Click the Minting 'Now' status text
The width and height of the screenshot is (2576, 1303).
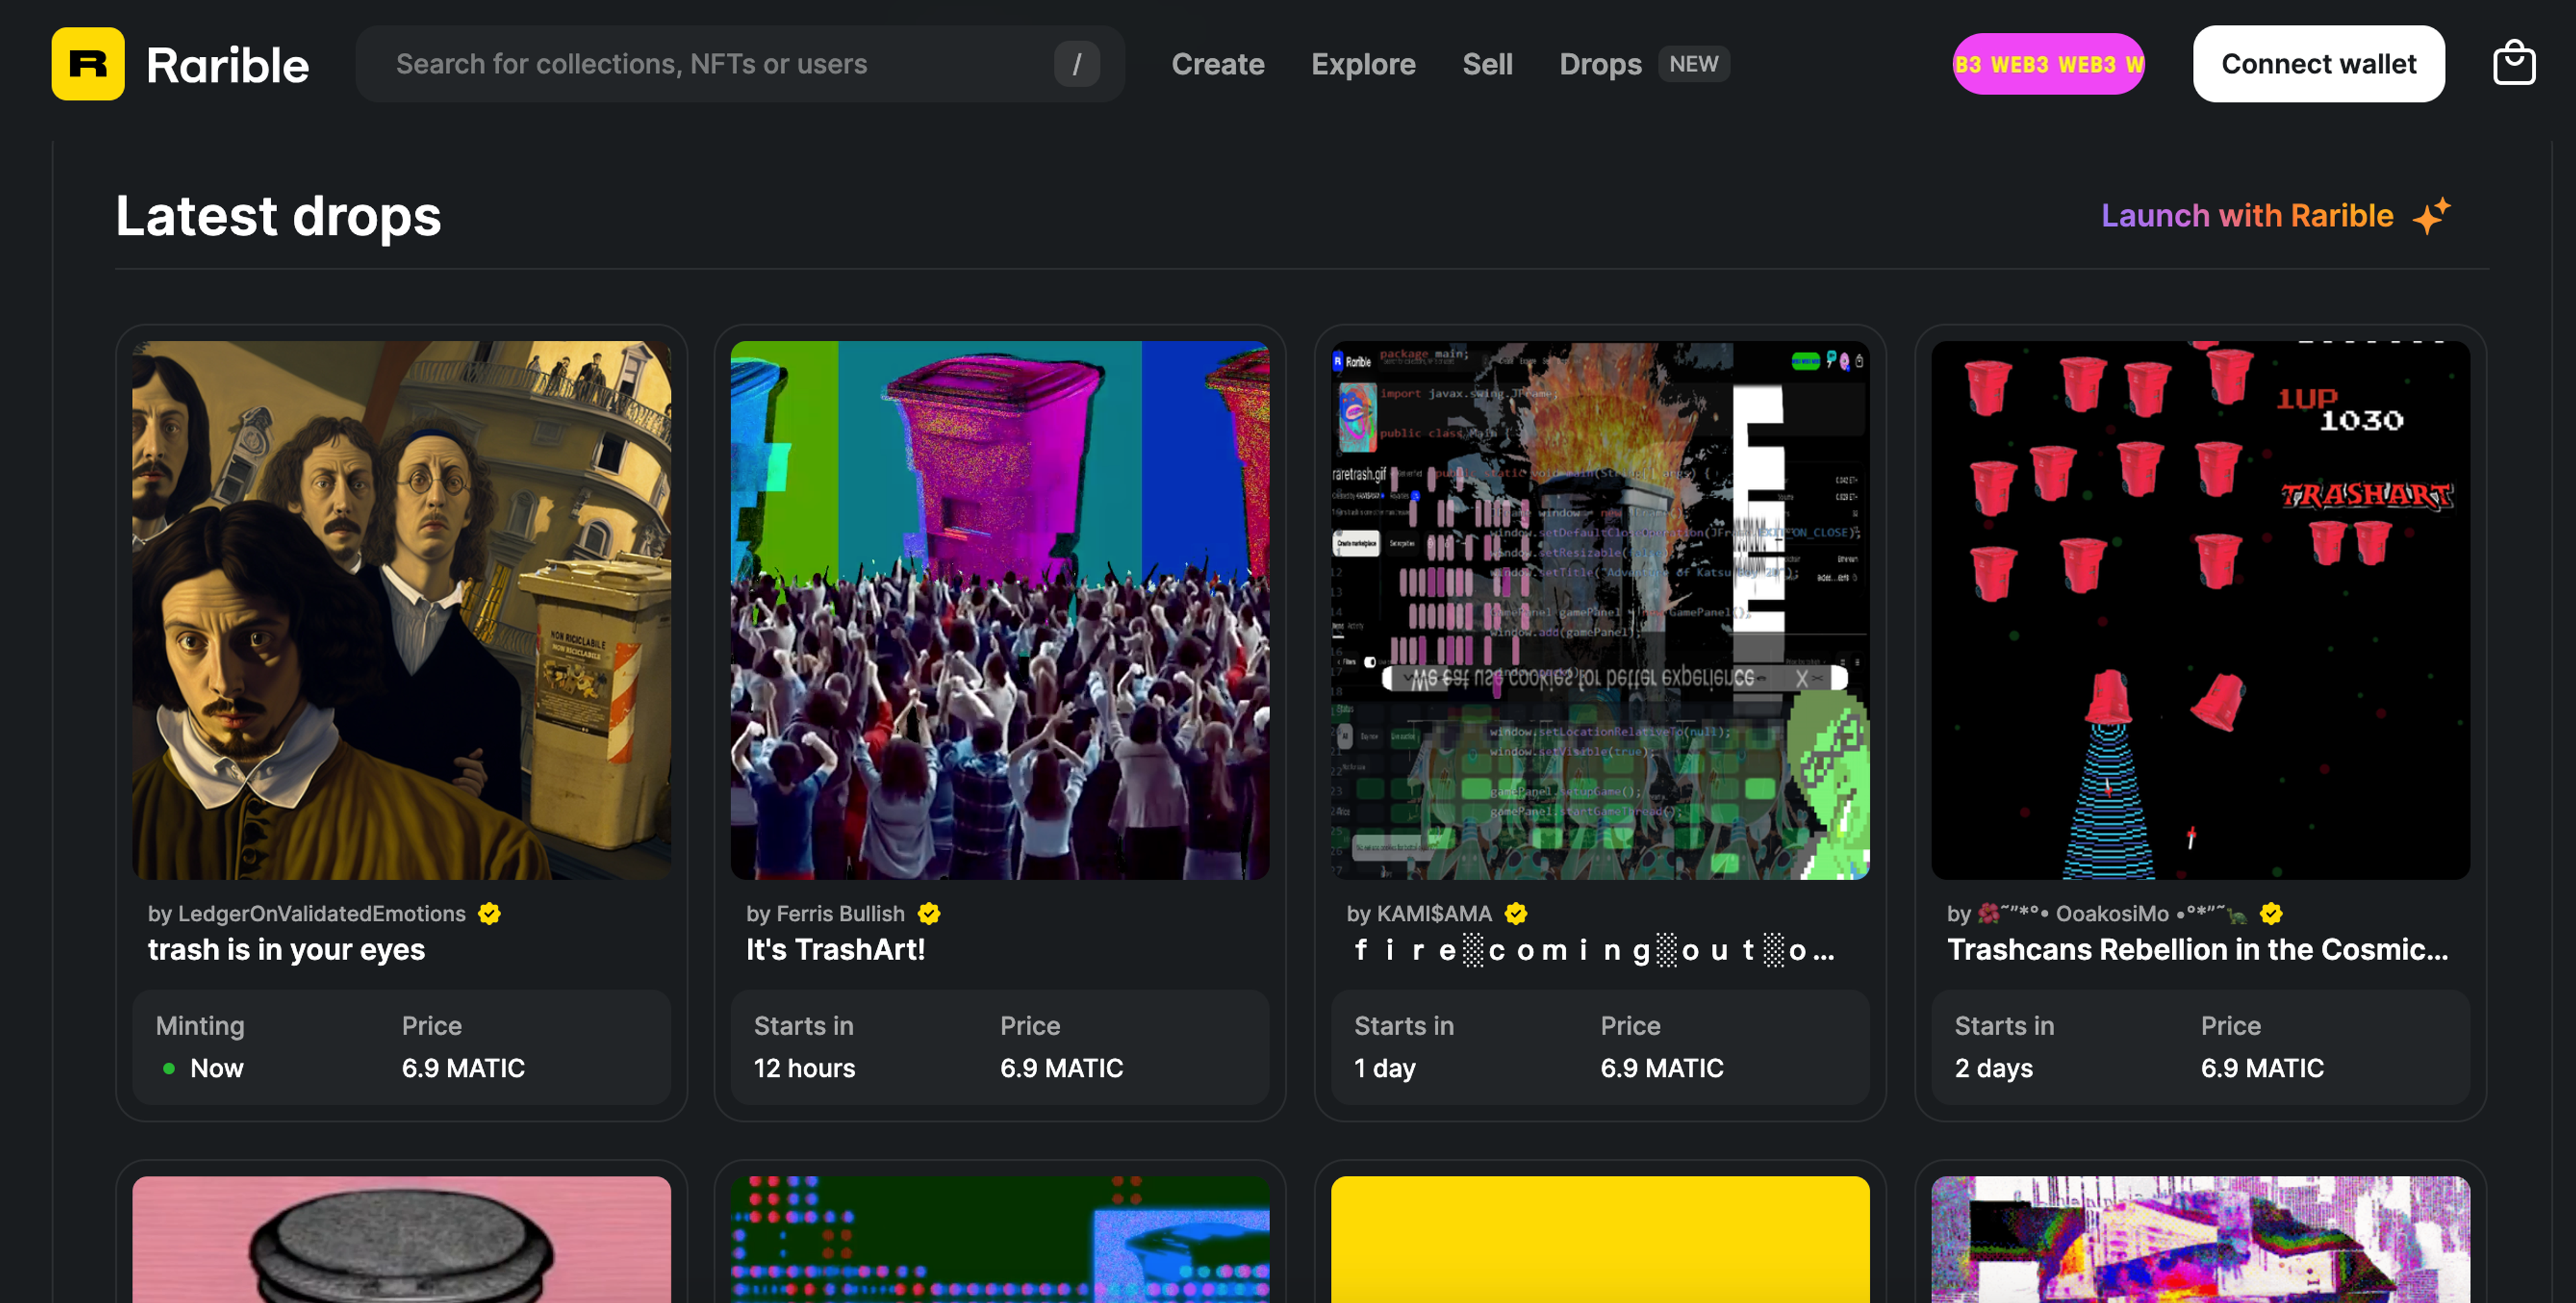(x=217, y=1069)
